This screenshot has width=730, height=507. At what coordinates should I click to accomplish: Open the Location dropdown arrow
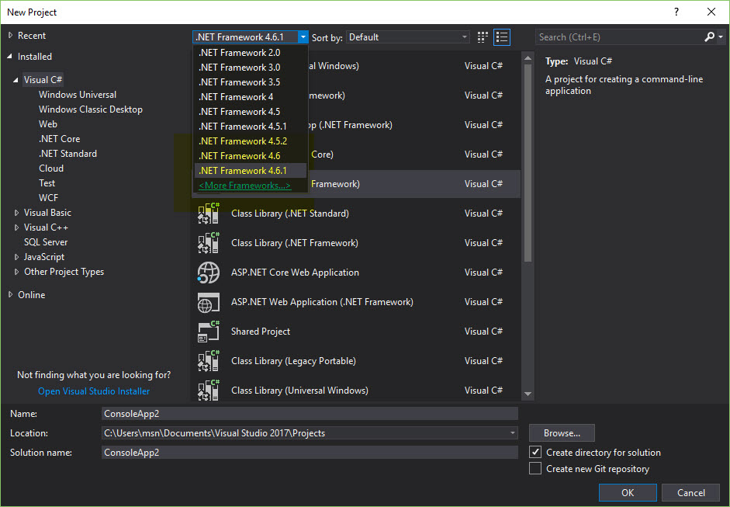(x=512, y=433)
